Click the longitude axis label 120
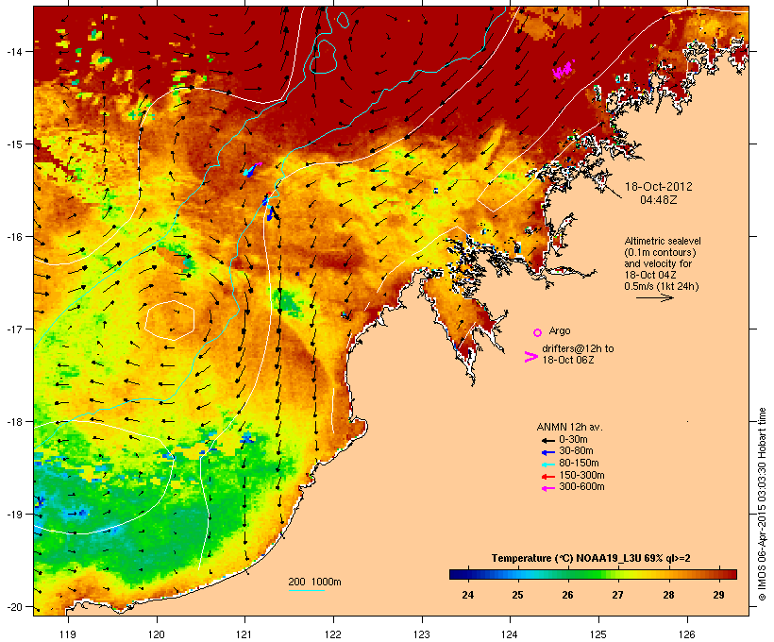The image size is (774, 642). pos(157,634)
